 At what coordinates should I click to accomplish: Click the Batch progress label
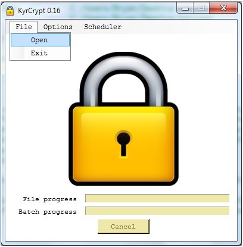point(48,212)
